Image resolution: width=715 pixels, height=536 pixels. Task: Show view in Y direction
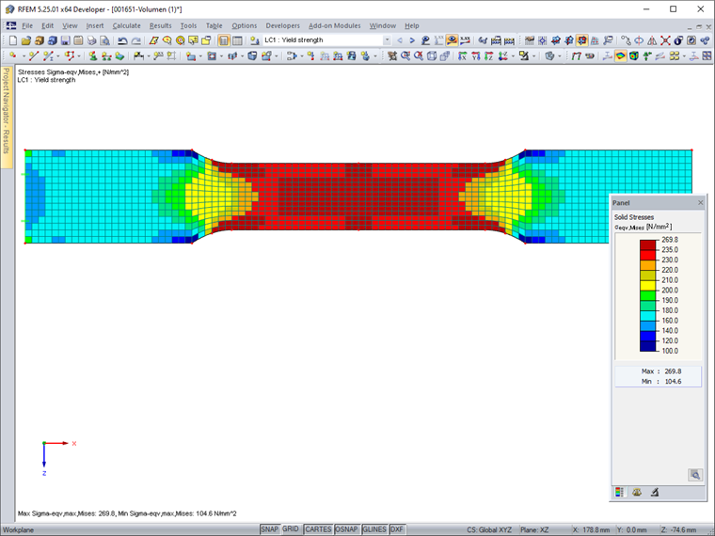(x=476, y=56)
